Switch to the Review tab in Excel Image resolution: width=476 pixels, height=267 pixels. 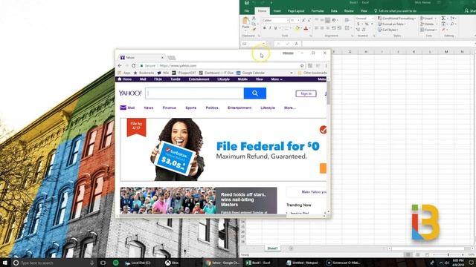349,11
